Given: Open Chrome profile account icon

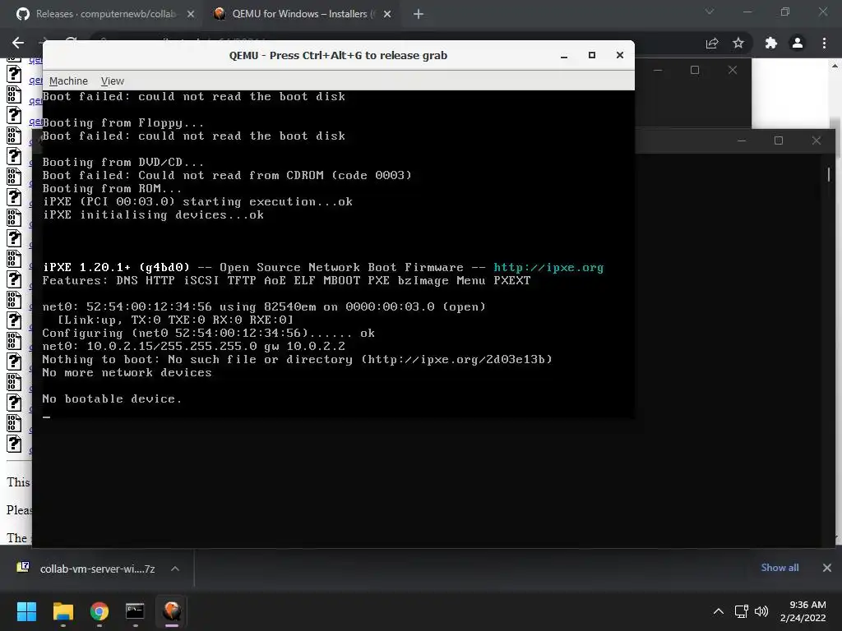Looking at the screenshot, I should pos(798,43).
